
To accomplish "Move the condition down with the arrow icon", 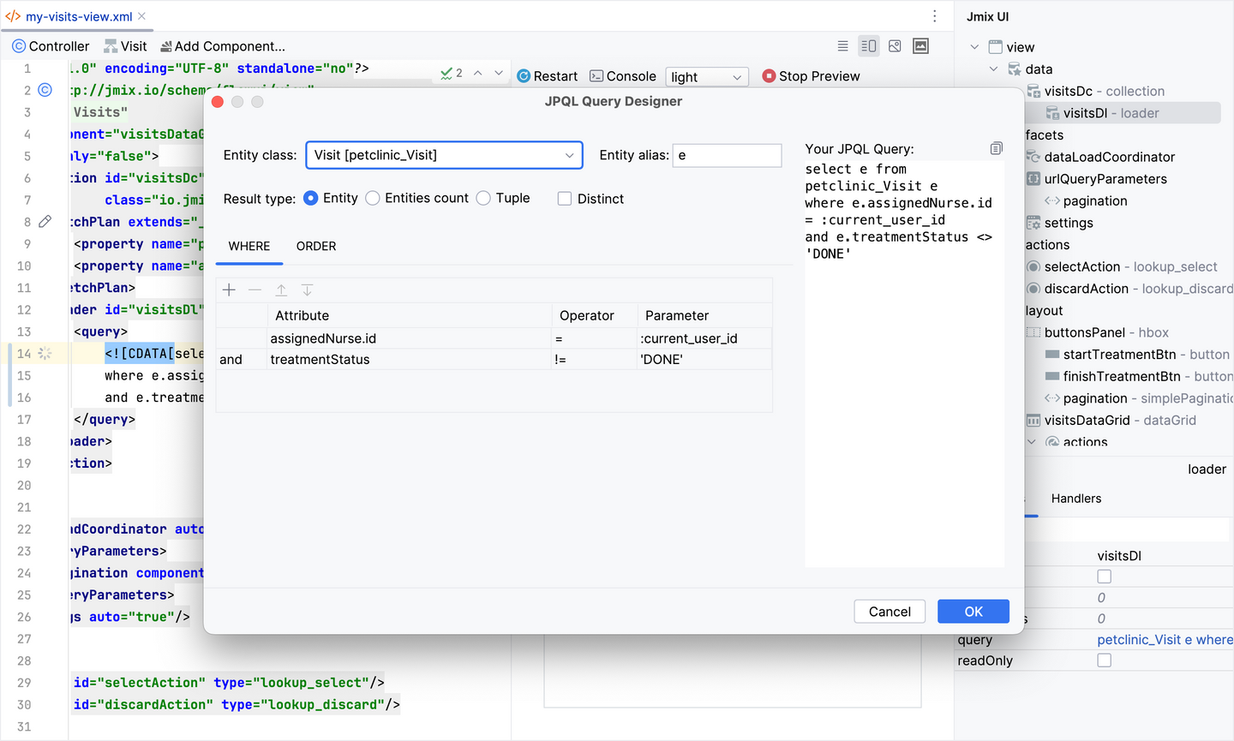I will [x=307, y=290].
